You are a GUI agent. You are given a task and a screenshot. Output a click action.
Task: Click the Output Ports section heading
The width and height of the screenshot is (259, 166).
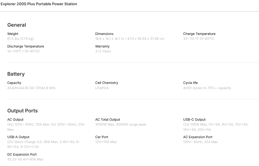(x=22, y=111)
